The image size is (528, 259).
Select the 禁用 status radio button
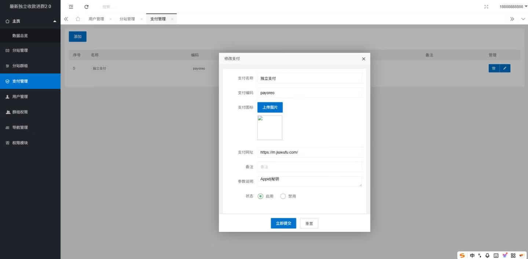(283, 196)
